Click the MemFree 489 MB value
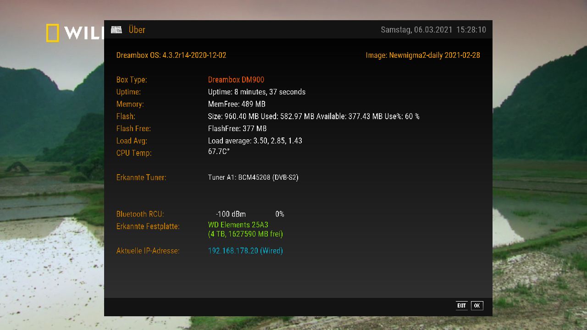Screen dimensions: 587x330 236,104
